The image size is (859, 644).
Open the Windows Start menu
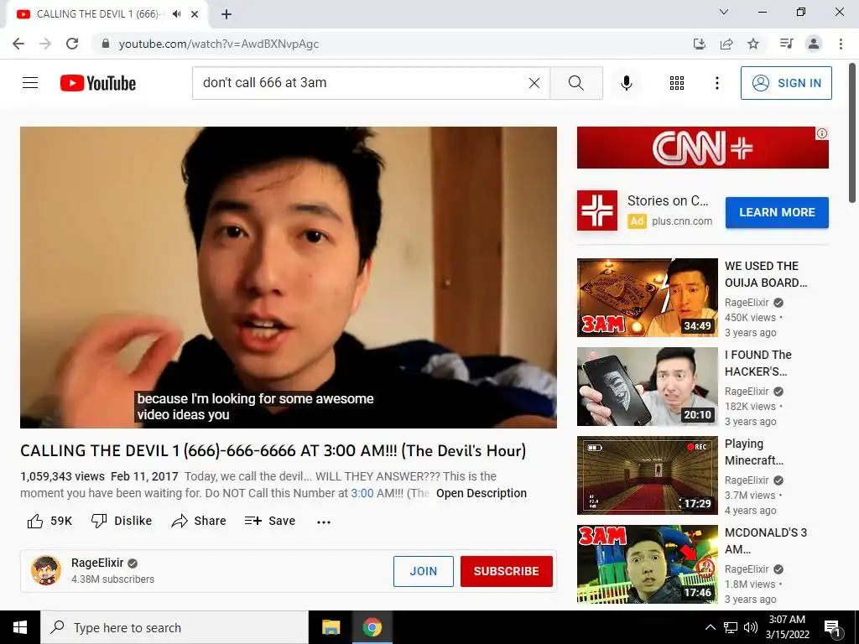coord(20,627)
